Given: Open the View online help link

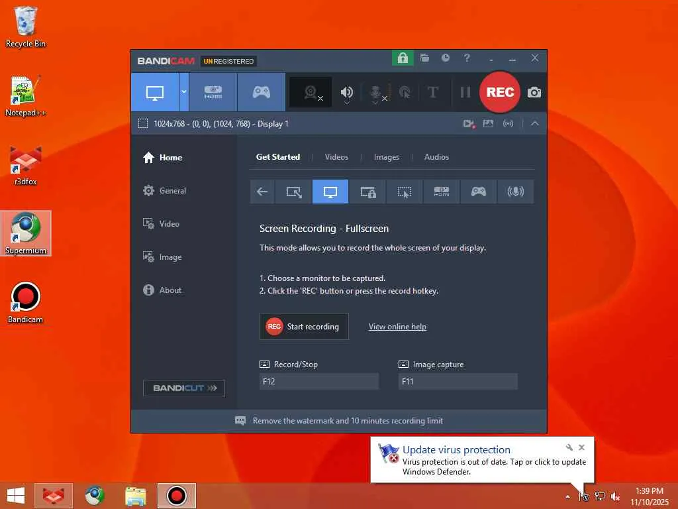Looking at the screenshot, I should pyautogui.click(x=397, y=327).
